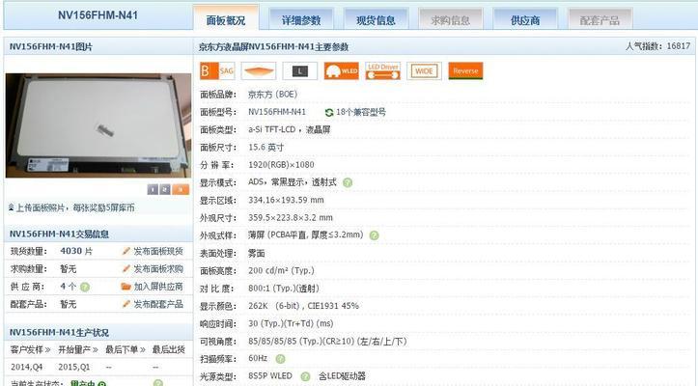The height and width of the screenshot is (386, 698).
Task: Click the orange flat-panel shape icon
Action: point(259,70)
